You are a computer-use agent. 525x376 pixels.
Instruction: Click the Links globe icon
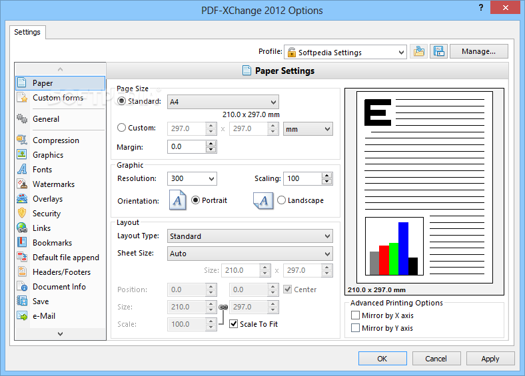pyautogui.click(x=22, y=228)
